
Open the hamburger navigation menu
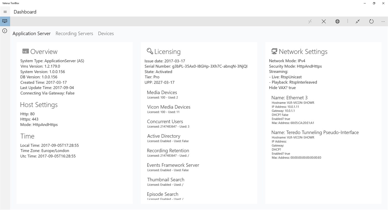point(5,12)
